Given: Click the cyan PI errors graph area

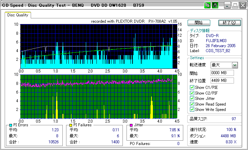Looking at the screenshot, I should pyautogui.click(x=99, y=46).
